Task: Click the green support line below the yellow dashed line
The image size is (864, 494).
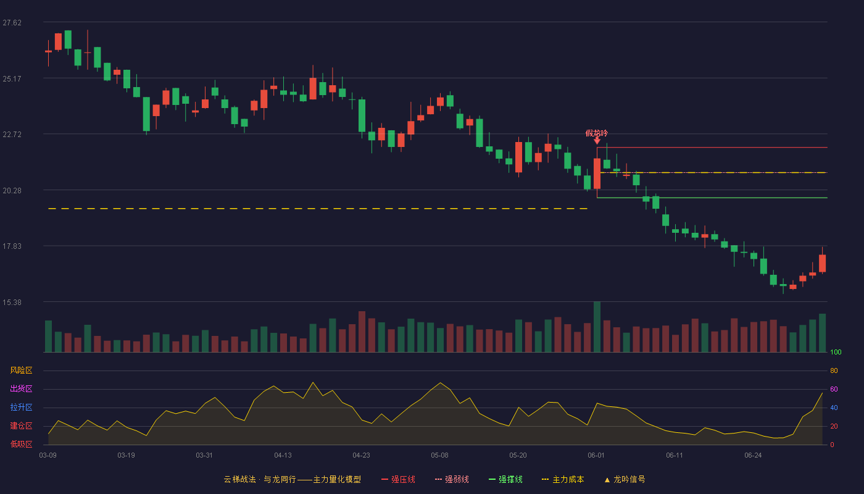Action: pos(712,198)
